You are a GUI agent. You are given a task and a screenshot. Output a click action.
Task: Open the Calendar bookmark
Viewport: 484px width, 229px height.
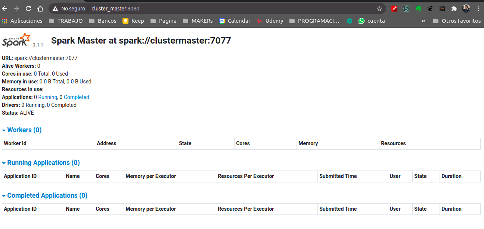235,21
